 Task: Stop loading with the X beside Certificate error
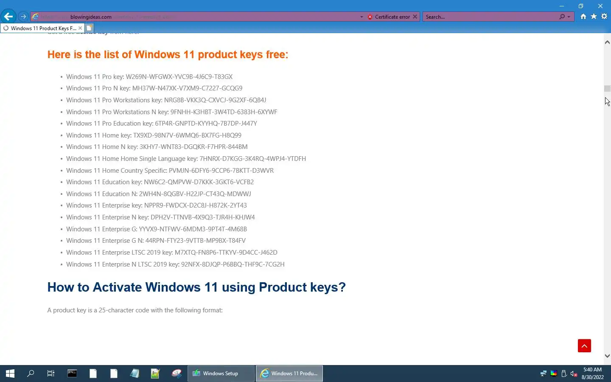[415, 17]
